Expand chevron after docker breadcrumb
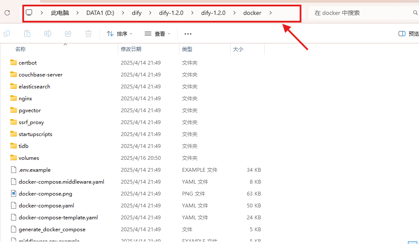Screen dimensions: 419x244 271,13
